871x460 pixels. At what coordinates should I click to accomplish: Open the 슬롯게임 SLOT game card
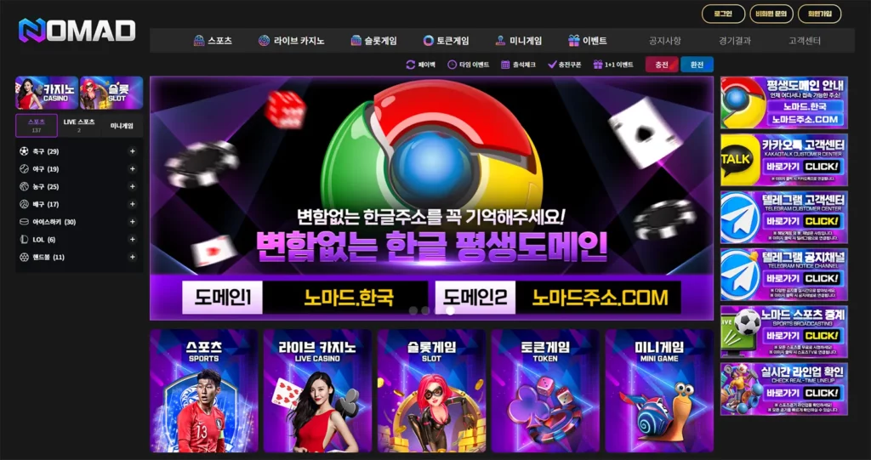coord(431,390)
